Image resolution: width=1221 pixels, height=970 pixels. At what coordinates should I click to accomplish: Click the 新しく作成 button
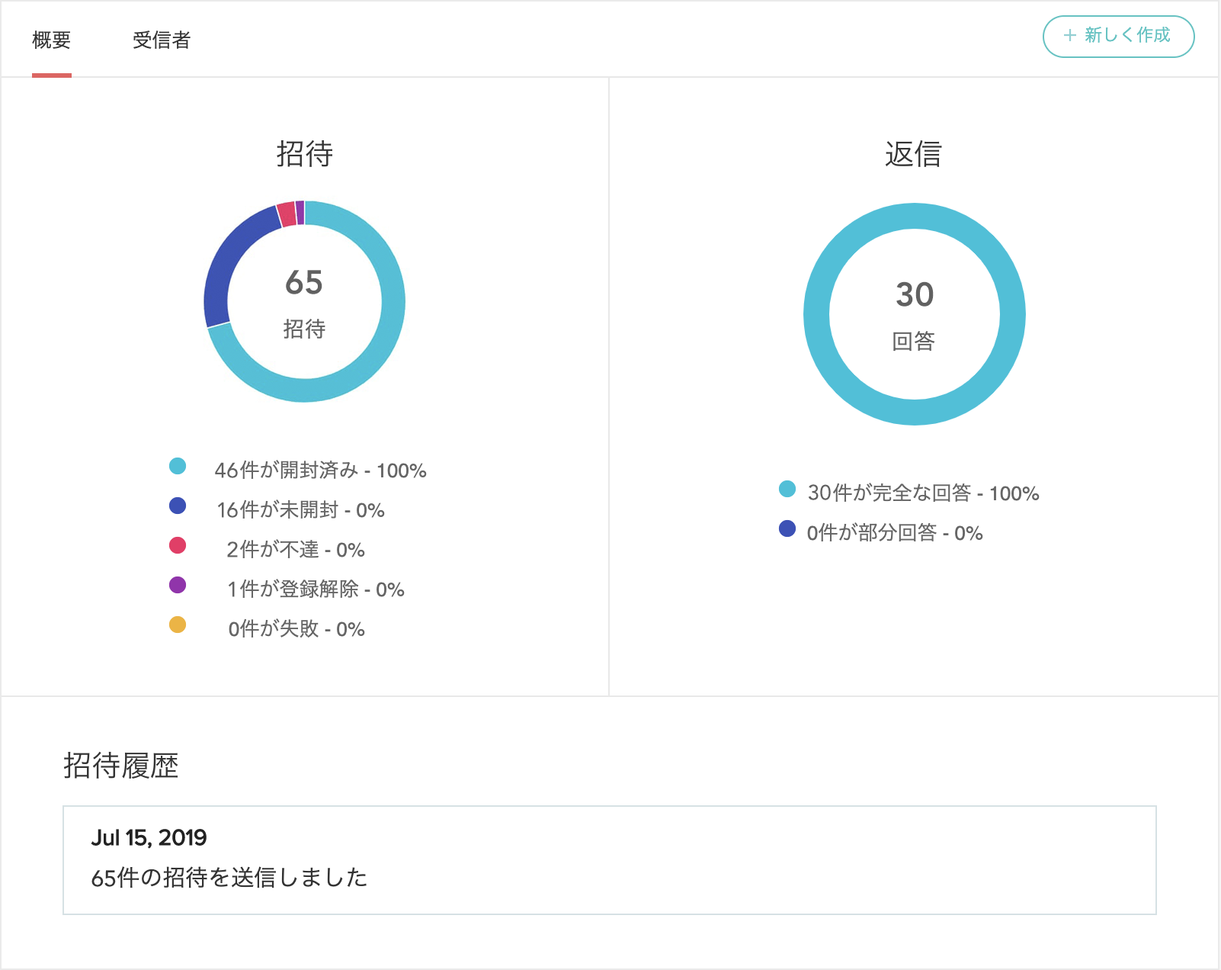1118,36
